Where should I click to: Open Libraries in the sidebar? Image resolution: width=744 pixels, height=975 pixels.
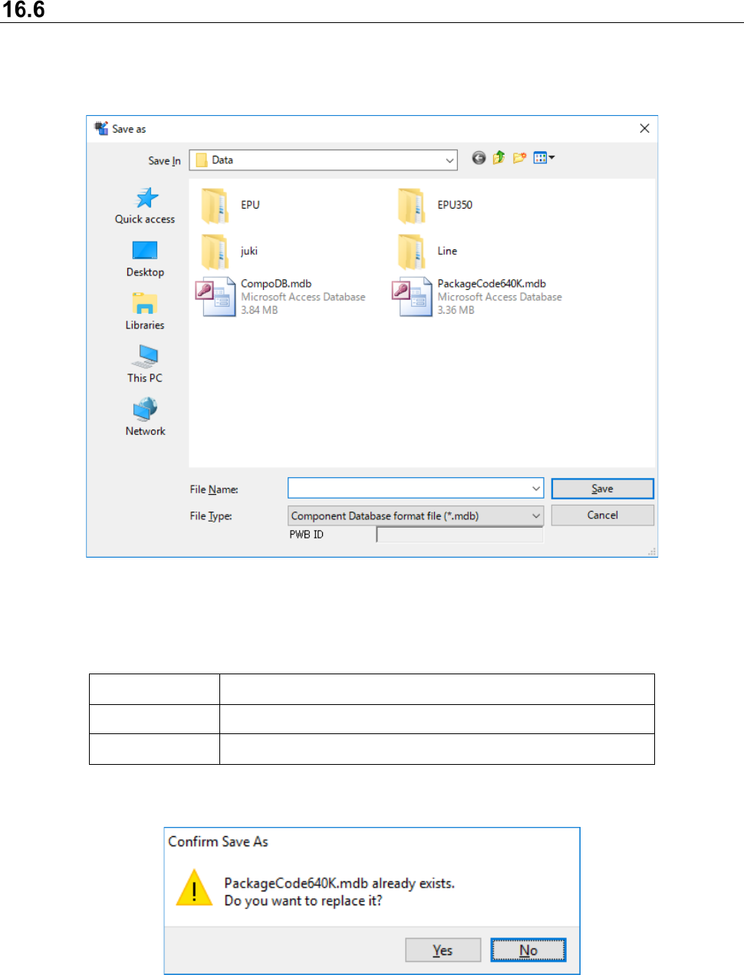145,312
